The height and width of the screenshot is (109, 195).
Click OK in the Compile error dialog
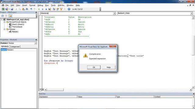tap(94, 67)
